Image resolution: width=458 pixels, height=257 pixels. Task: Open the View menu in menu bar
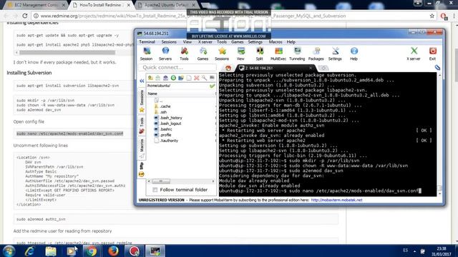(x=187, y=42)
